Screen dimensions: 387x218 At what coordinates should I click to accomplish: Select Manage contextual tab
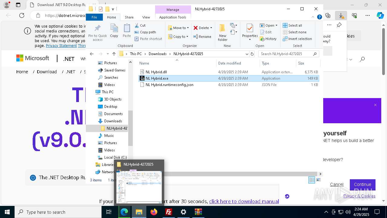click(x=173, y=10)
